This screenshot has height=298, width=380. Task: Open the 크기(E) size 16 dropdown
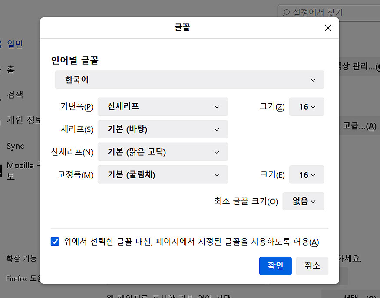click(307, 175)
